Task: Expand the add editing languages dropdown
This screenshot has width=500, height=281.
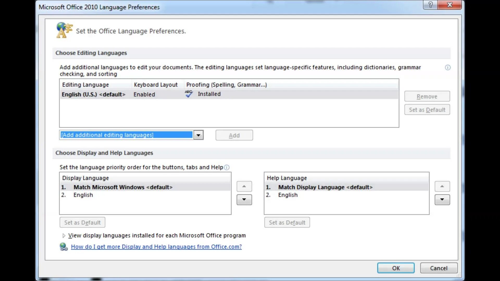Action: click(198, 135)
